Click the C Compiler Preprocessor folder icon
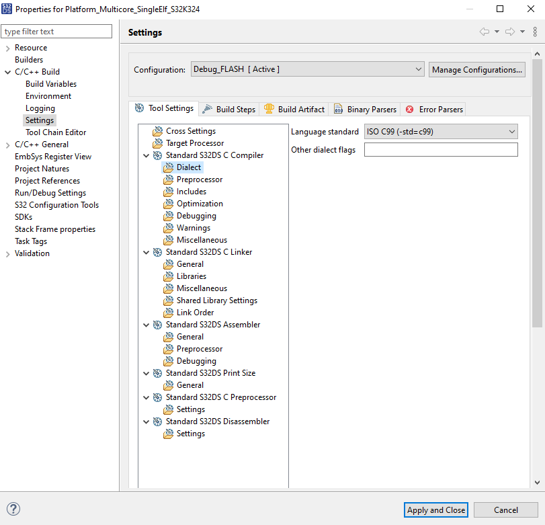Viewport: 545px width, 525px height. pyautogui.click(x=168, y=179)
